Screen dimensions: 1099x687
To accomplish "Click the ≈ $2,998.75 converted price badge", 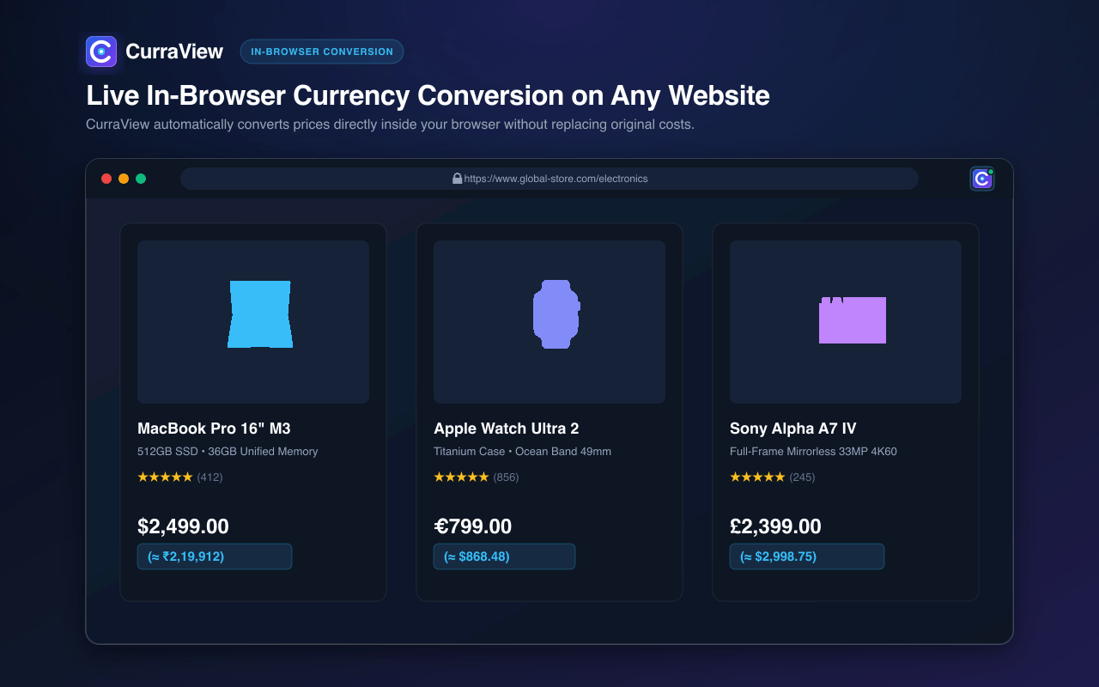I will 807,556.
